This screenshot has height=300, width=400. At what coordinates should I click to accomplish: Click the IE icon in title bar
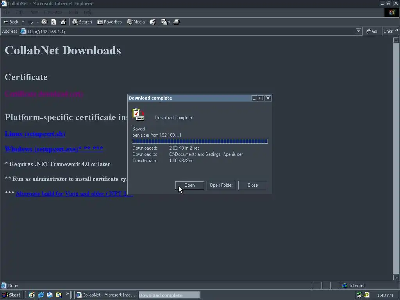point(4,3)
